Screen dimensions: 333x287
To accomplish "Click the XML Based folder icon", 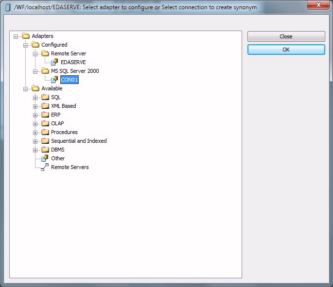I will click(45, 106).
